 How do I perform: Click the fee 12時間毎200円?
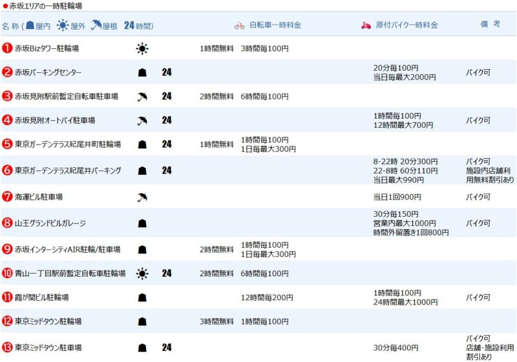click(x=267, y=297)
